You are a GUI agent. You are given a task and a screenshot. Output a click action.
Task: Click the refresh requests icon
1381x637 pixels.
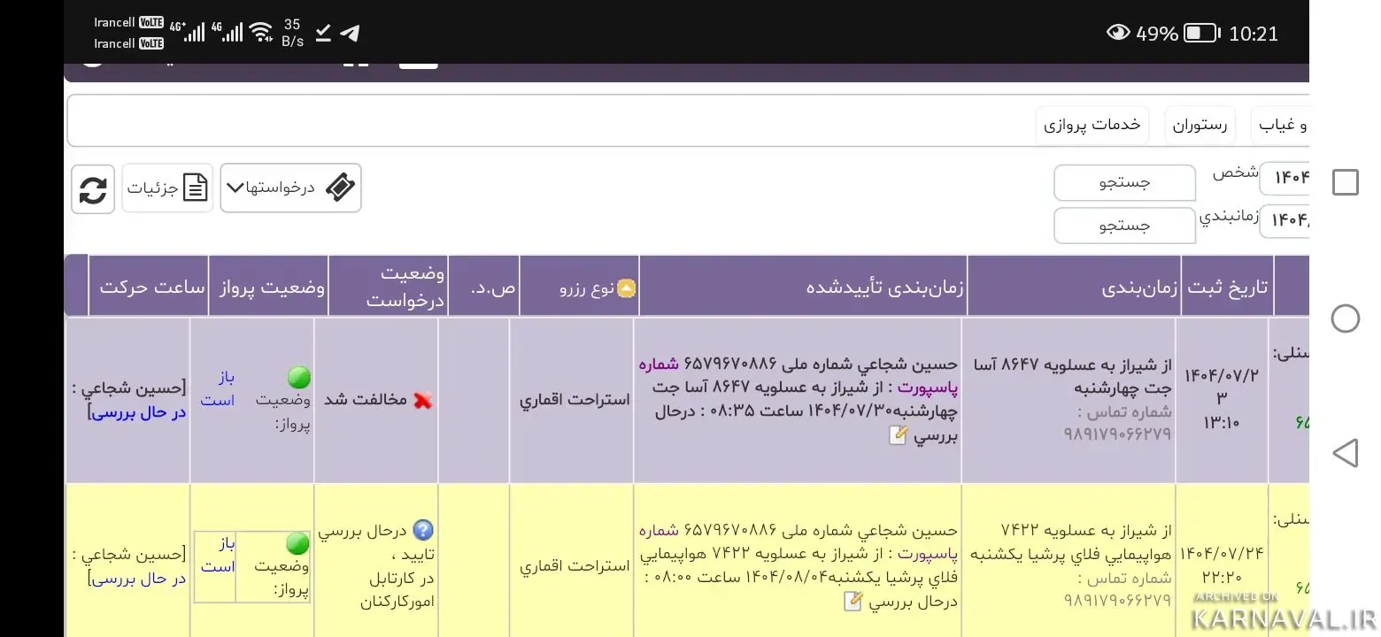coord(92,188)
